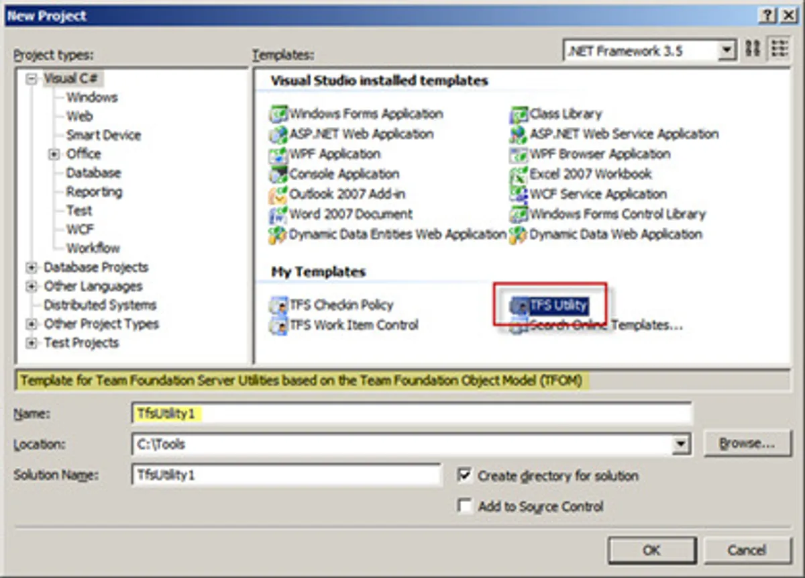Select the Class Library template icon
The image size is (805, 578).
pos(519,114)
